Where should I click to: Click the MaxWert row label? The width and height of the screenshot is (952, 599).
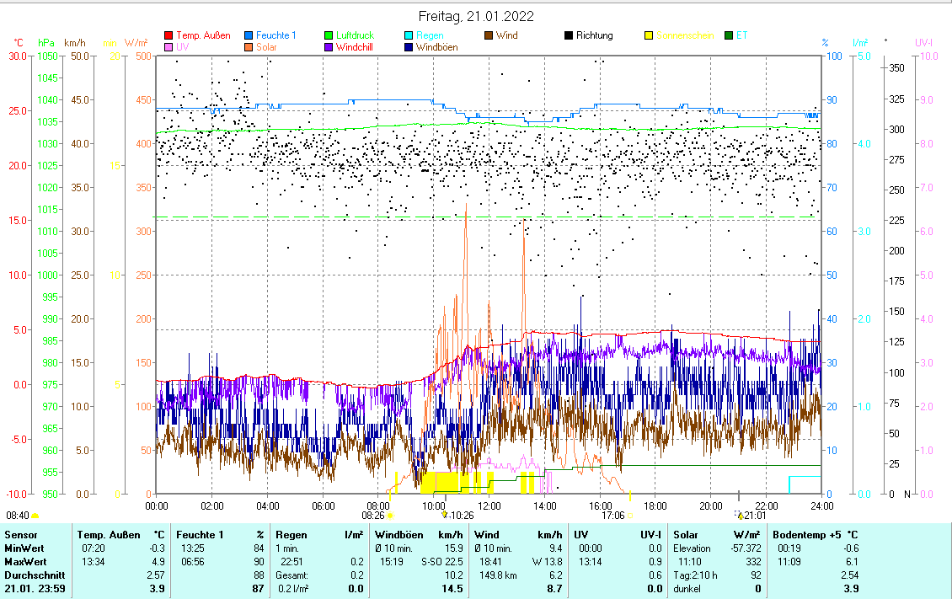[24, 561]
